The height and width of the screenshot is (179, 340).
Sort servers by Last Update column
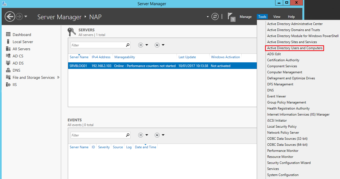point(187,57)
